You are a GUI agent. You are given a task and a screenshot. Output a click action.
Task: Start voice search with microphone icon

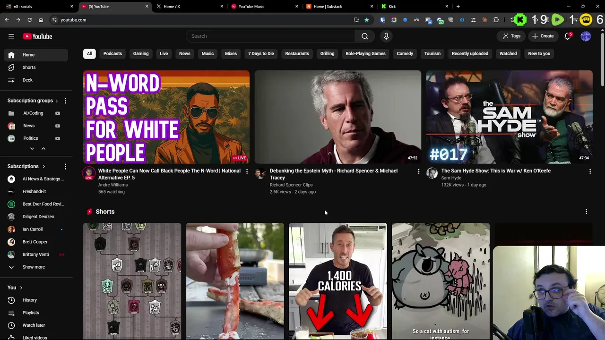point(386,36)
